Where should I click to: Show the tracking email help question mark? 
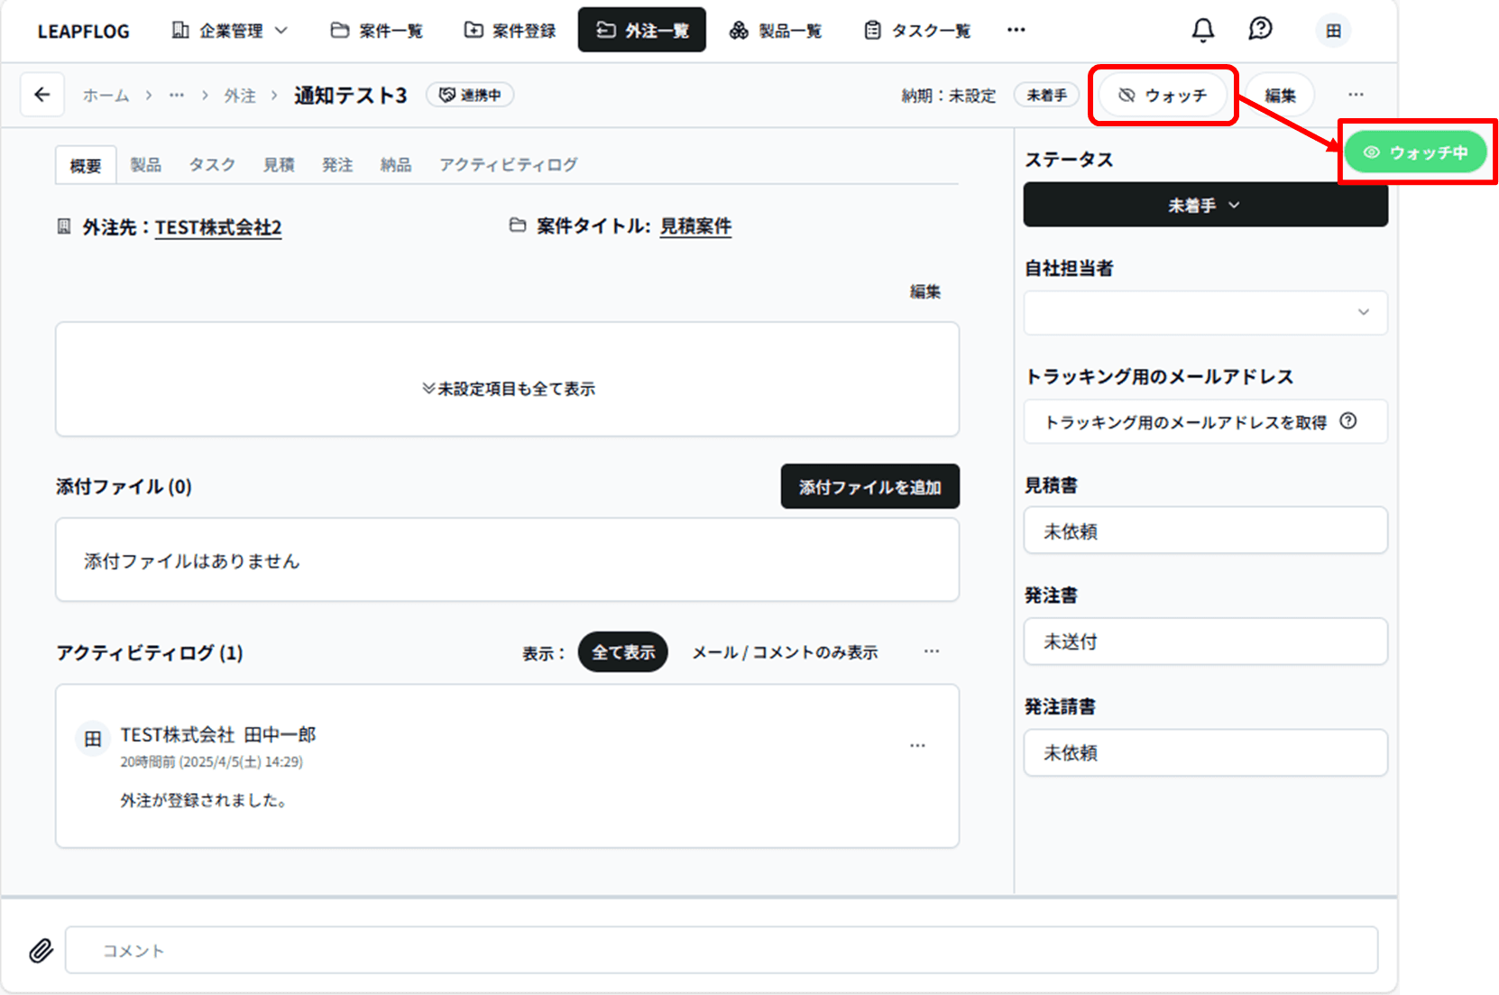[x=1348, y=420]
